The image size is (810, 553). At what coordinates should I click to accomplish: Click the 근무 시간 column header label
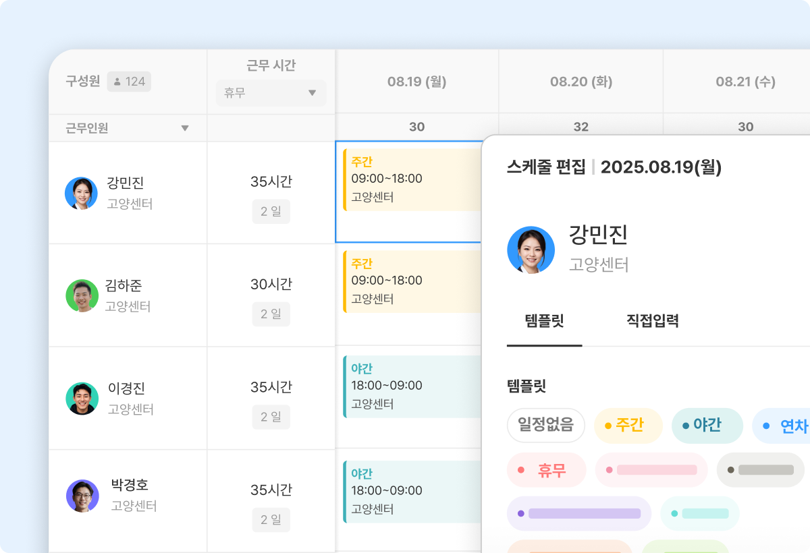click(271, 65)
